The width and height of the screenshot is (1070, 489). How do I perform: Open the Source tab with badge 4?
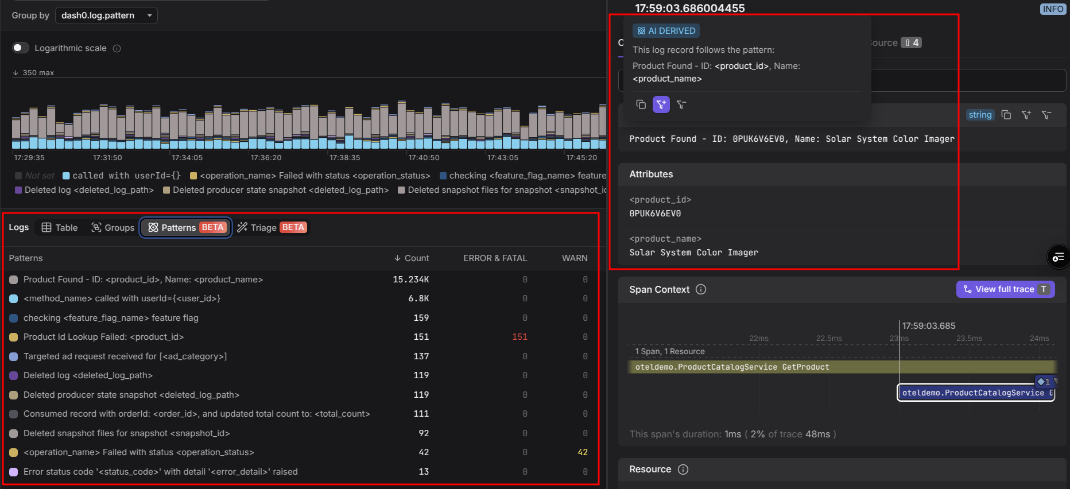[x=896, y=42]
